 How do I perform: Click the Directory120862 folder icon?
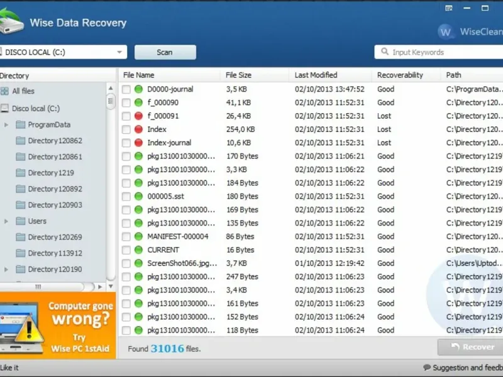point(21,141)
